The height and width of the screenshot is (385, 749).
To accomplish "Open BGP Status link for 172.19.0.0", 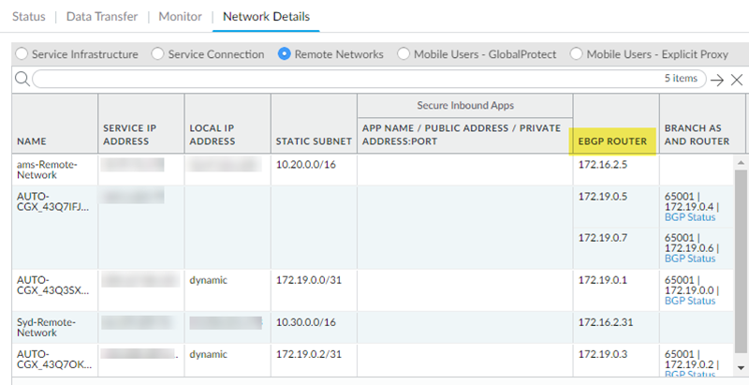I will click(689, 301).
